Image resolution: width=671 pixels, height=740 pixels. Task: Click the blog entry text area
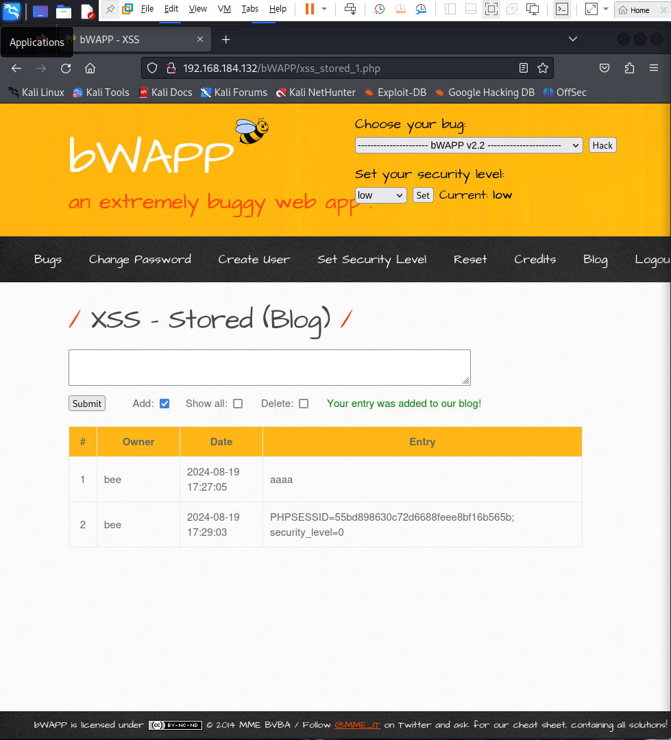point(269,368)
